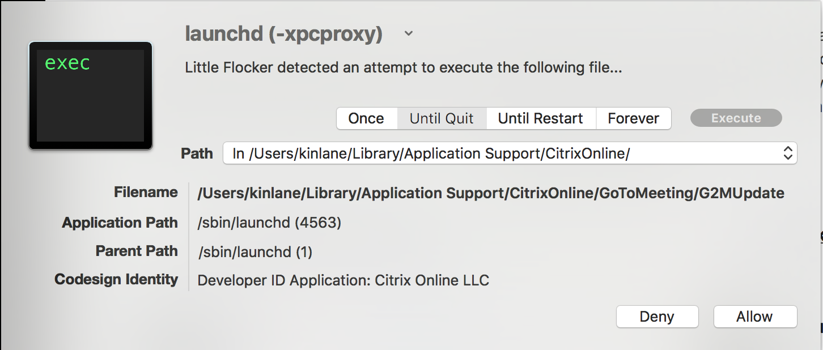Viewport: 823px width, 350px height.
Task: Allow G2MUpdate to execute
Action: tap(755, 317)
